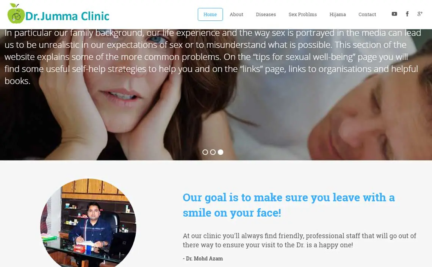The height and width of the screenshot is (267, 432).
Task: Select the second slide indicator dot
Action: [x=213, y=152]
